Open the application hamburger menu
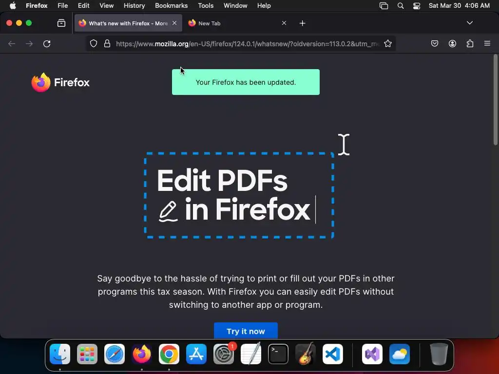 pos(487,43)
